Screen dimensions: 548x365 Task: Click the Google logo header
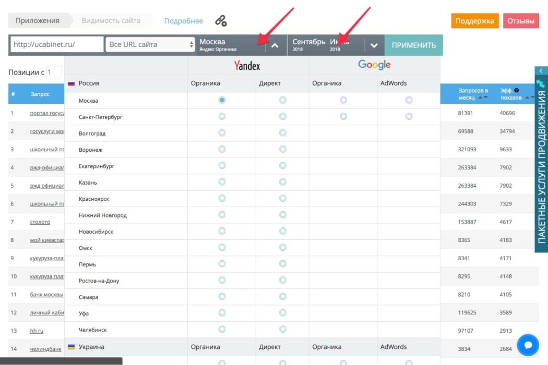point(374,65)
